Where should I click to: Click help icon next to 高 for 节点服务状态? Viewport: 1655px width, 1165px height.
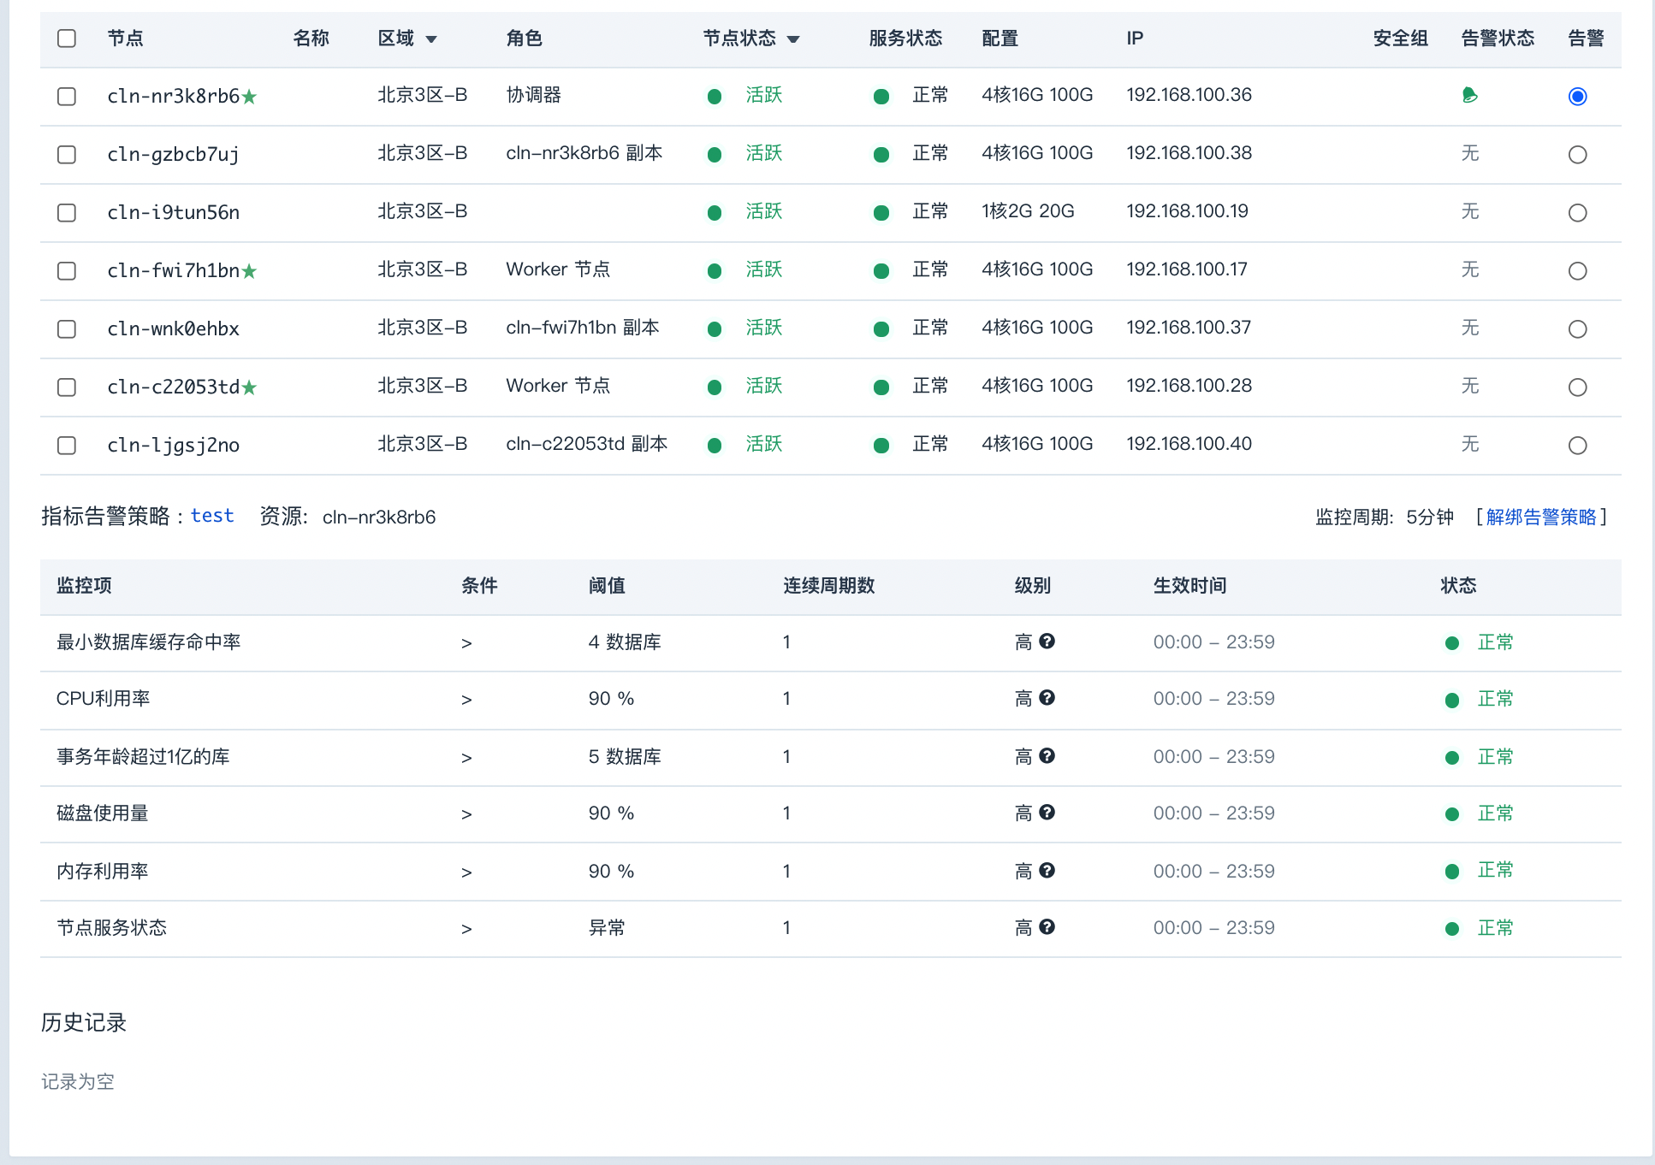1047,927
